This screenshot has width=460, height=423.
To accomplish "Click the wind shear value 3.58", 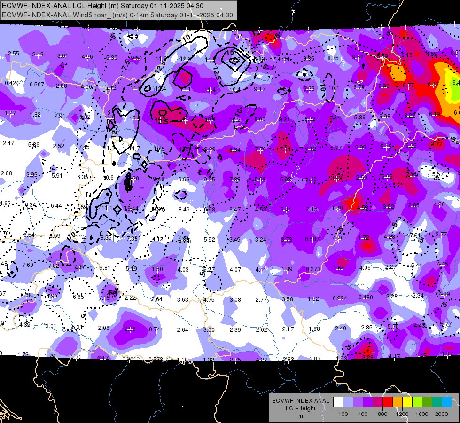I will 287,299.
